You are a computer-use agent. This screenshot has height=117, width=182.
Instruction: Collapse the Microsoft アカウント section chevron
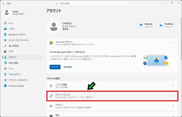point(173,43)
